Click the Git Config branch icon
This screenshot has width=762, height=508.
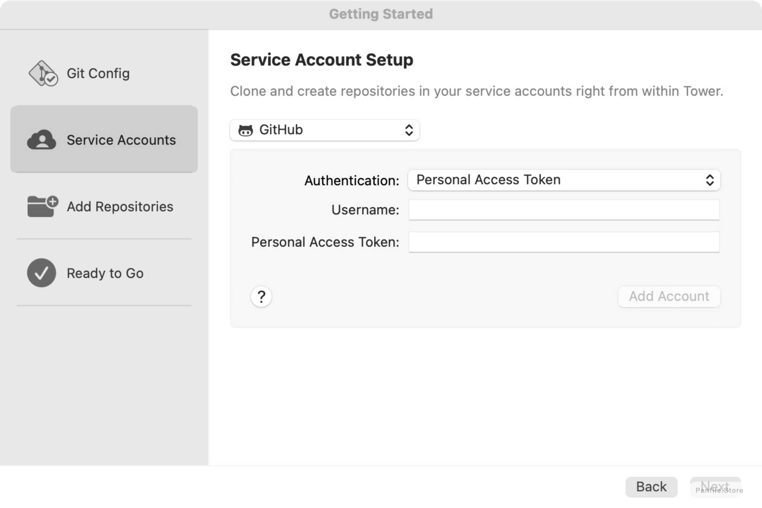43,73
